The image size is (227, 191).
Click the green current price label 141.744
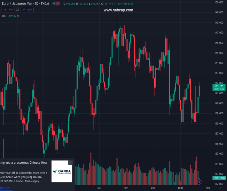tap(219, 86)
